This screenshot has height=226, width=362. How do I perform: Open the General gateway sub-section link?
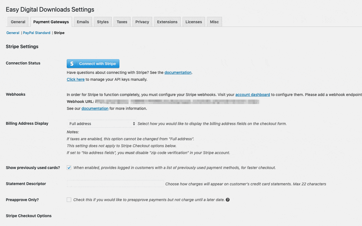pos(13,33)
